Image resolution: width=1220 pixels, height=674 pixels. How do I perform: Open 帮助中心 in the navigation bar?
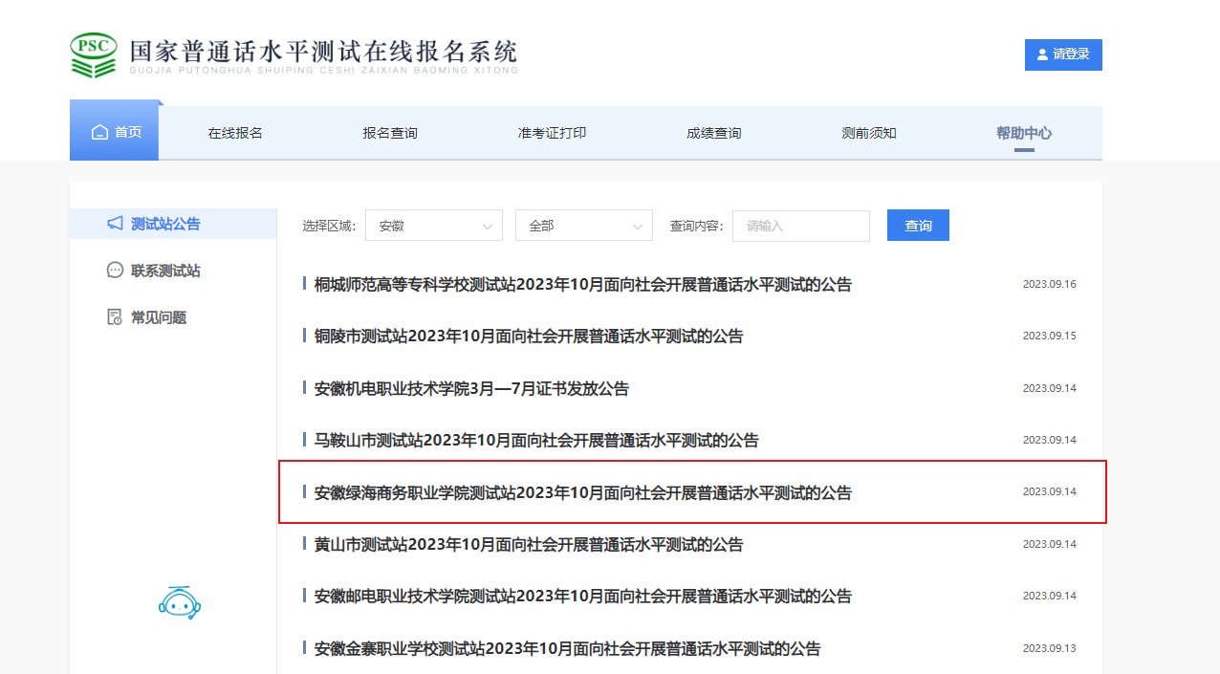[1024, 133]
